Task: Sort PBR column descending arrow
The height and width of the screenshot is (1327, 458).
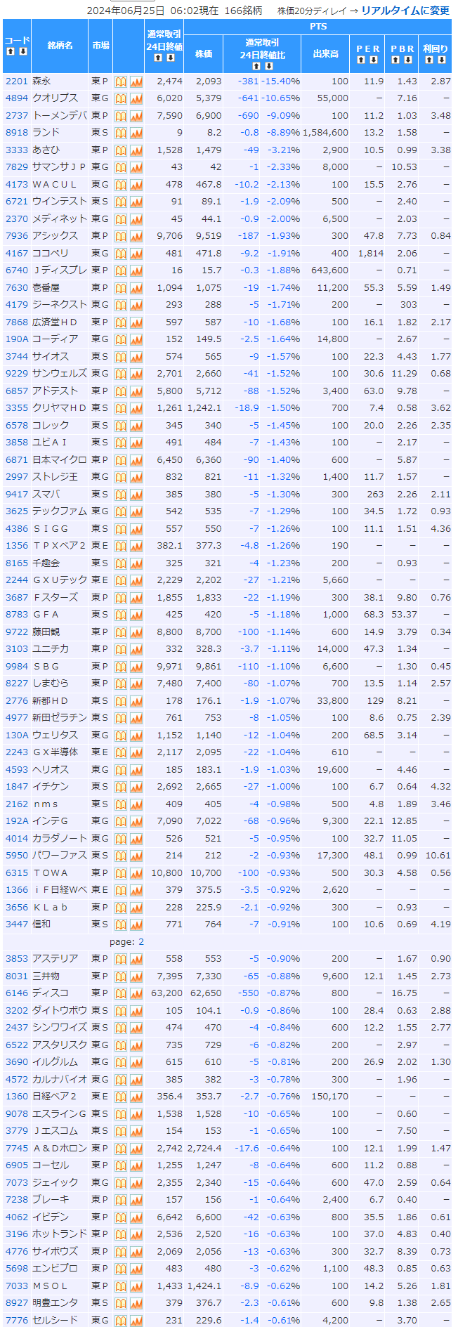Action: tap(407, 60)
